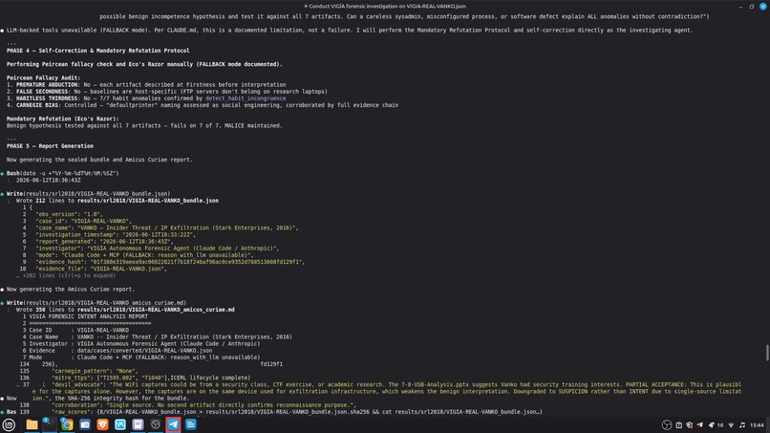Click 'VIGIA FORENSIC INTENT ANALYSIS REPORT' line

[89, 316]
